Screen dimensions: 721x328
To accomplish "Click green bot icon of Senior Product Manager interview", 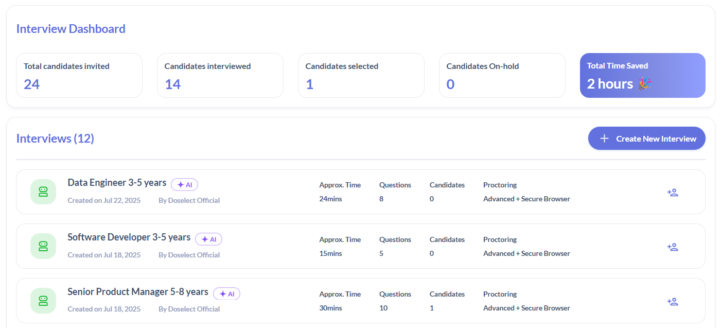I will 43,301.
